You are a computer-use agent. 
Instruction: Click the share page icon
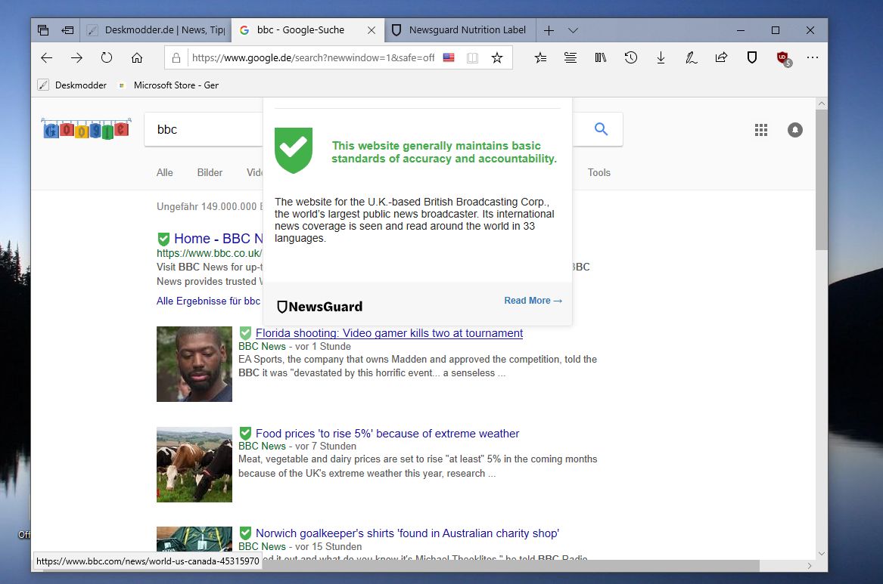coord(721,57)
